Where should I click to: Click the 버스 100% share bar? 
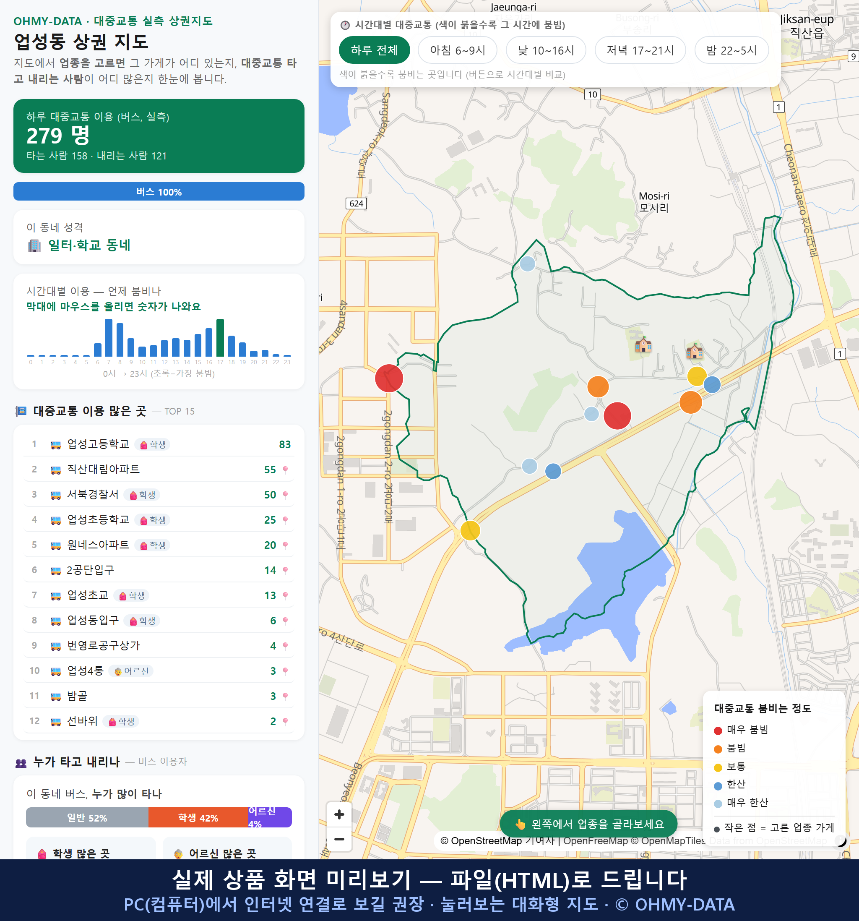(159, 191)
